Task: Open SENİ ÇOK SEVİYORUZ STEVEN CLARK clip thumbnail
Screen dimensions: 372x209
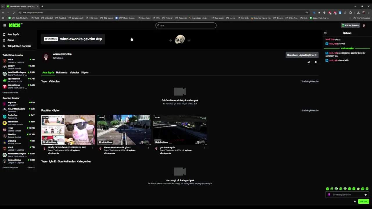Action: pos(68,130)
